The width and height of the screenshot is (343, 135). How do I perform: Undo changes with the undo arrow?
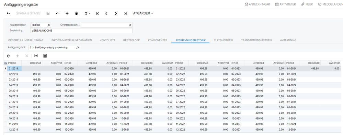(58, 13)
